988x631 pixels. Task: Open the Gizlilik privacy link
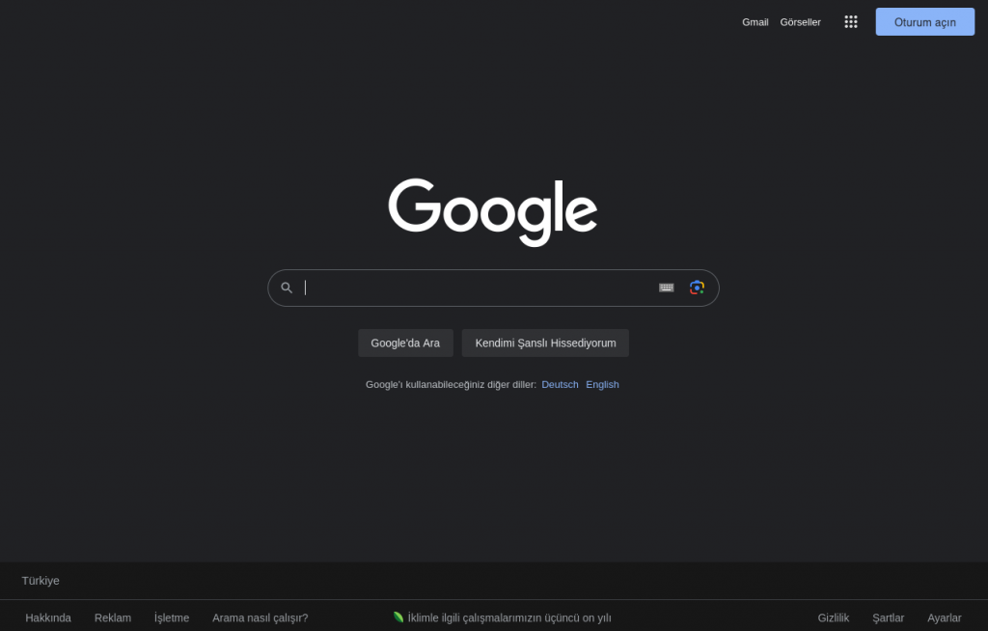pos(833,617)
